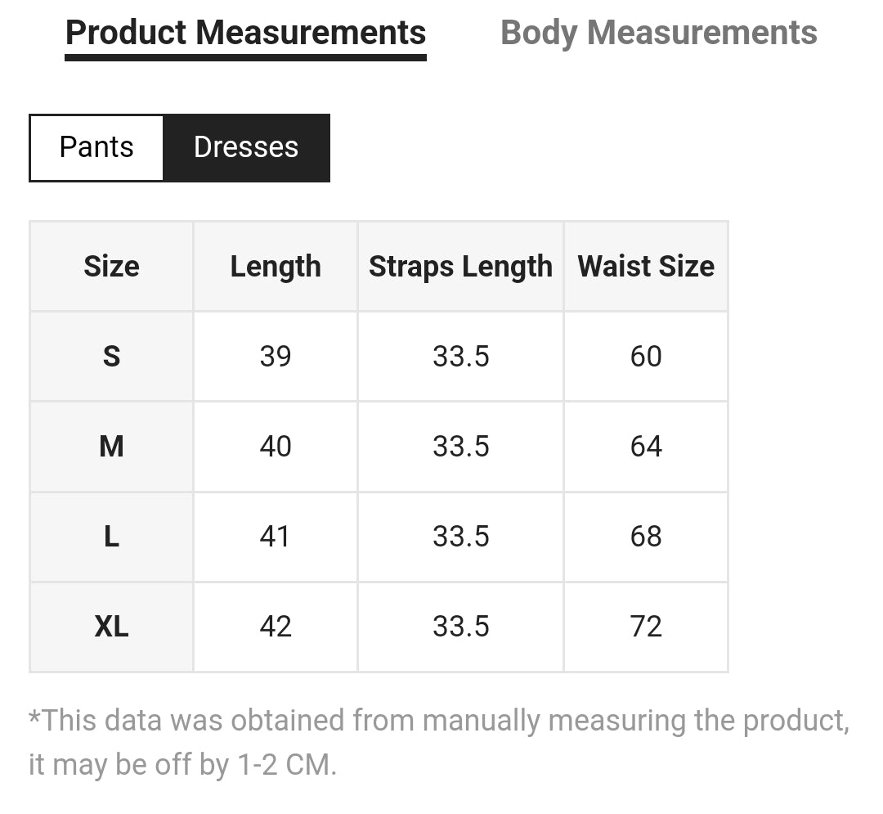Click the Straps Length column header

pyautogui.click(x=460, y=267)
